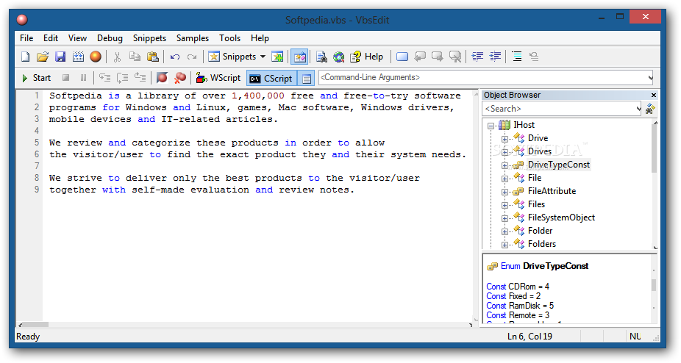681x363 pixels.
Task: Toggle the Object Browser toolbar icon
Action: click(x=299, y=57)
